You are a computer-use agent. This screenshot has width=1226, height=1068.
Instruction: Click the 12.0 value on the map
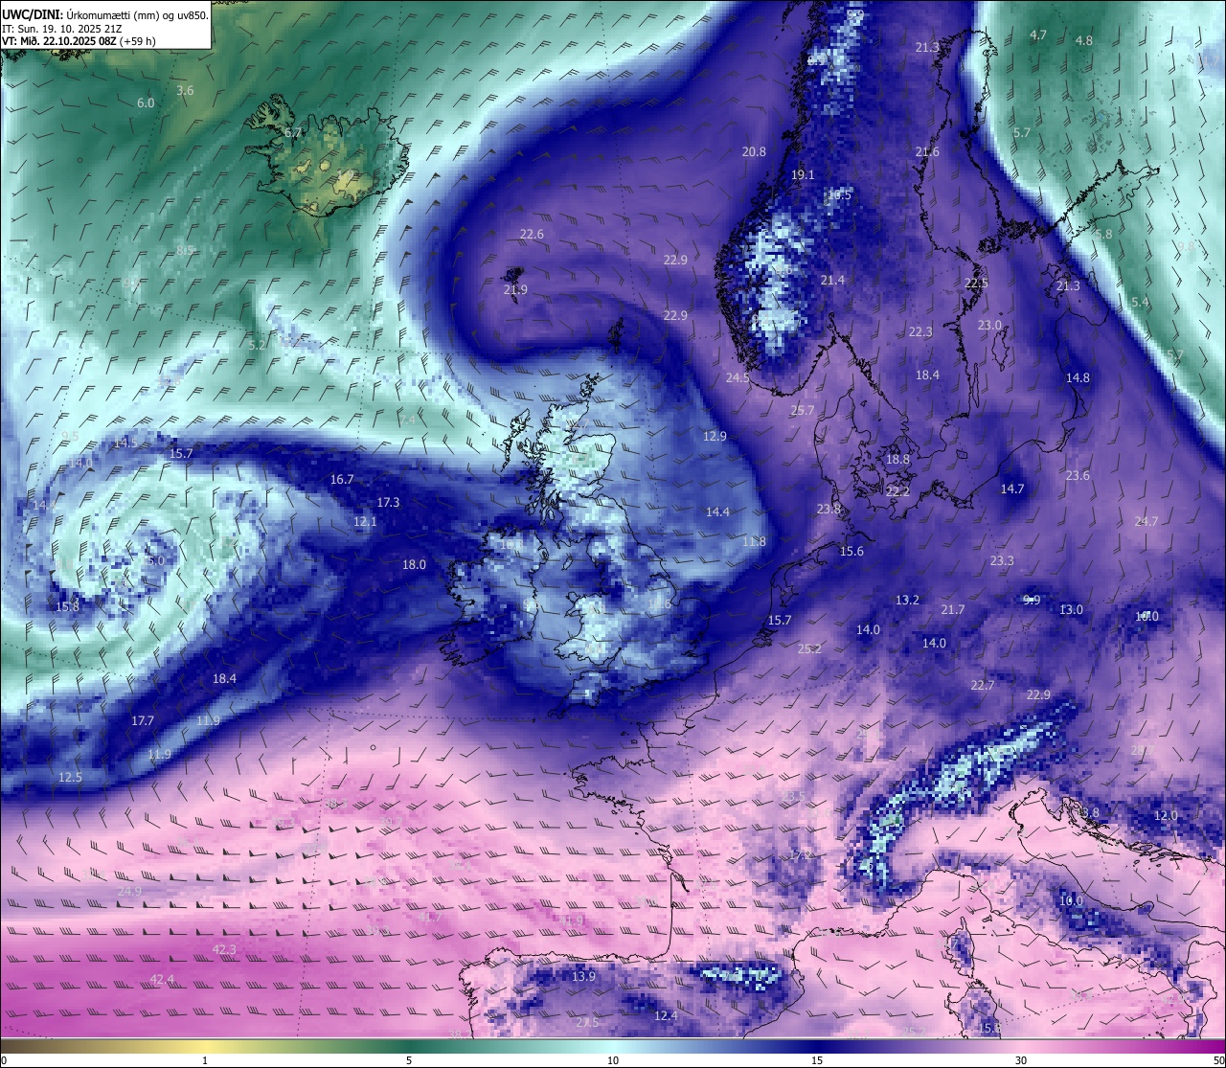1166,816
